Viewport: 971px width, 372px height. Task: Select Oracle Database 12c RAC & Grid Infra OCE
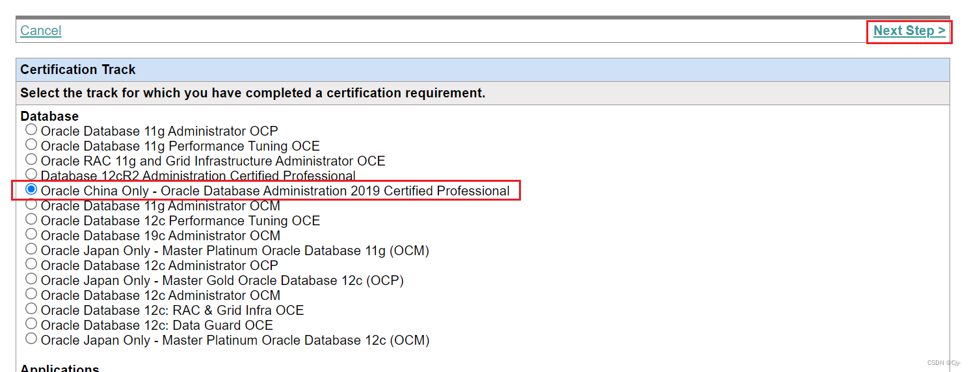[31, 309]
